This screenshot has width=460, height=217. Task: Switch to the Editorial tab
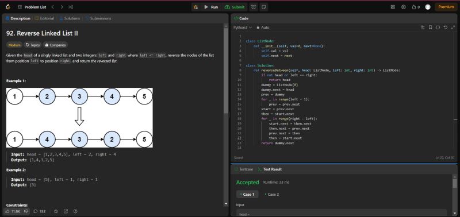coord(44,18)
